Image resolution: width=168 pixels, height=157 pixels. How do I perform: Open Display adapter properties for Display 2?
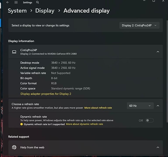(x=46, y=94)
